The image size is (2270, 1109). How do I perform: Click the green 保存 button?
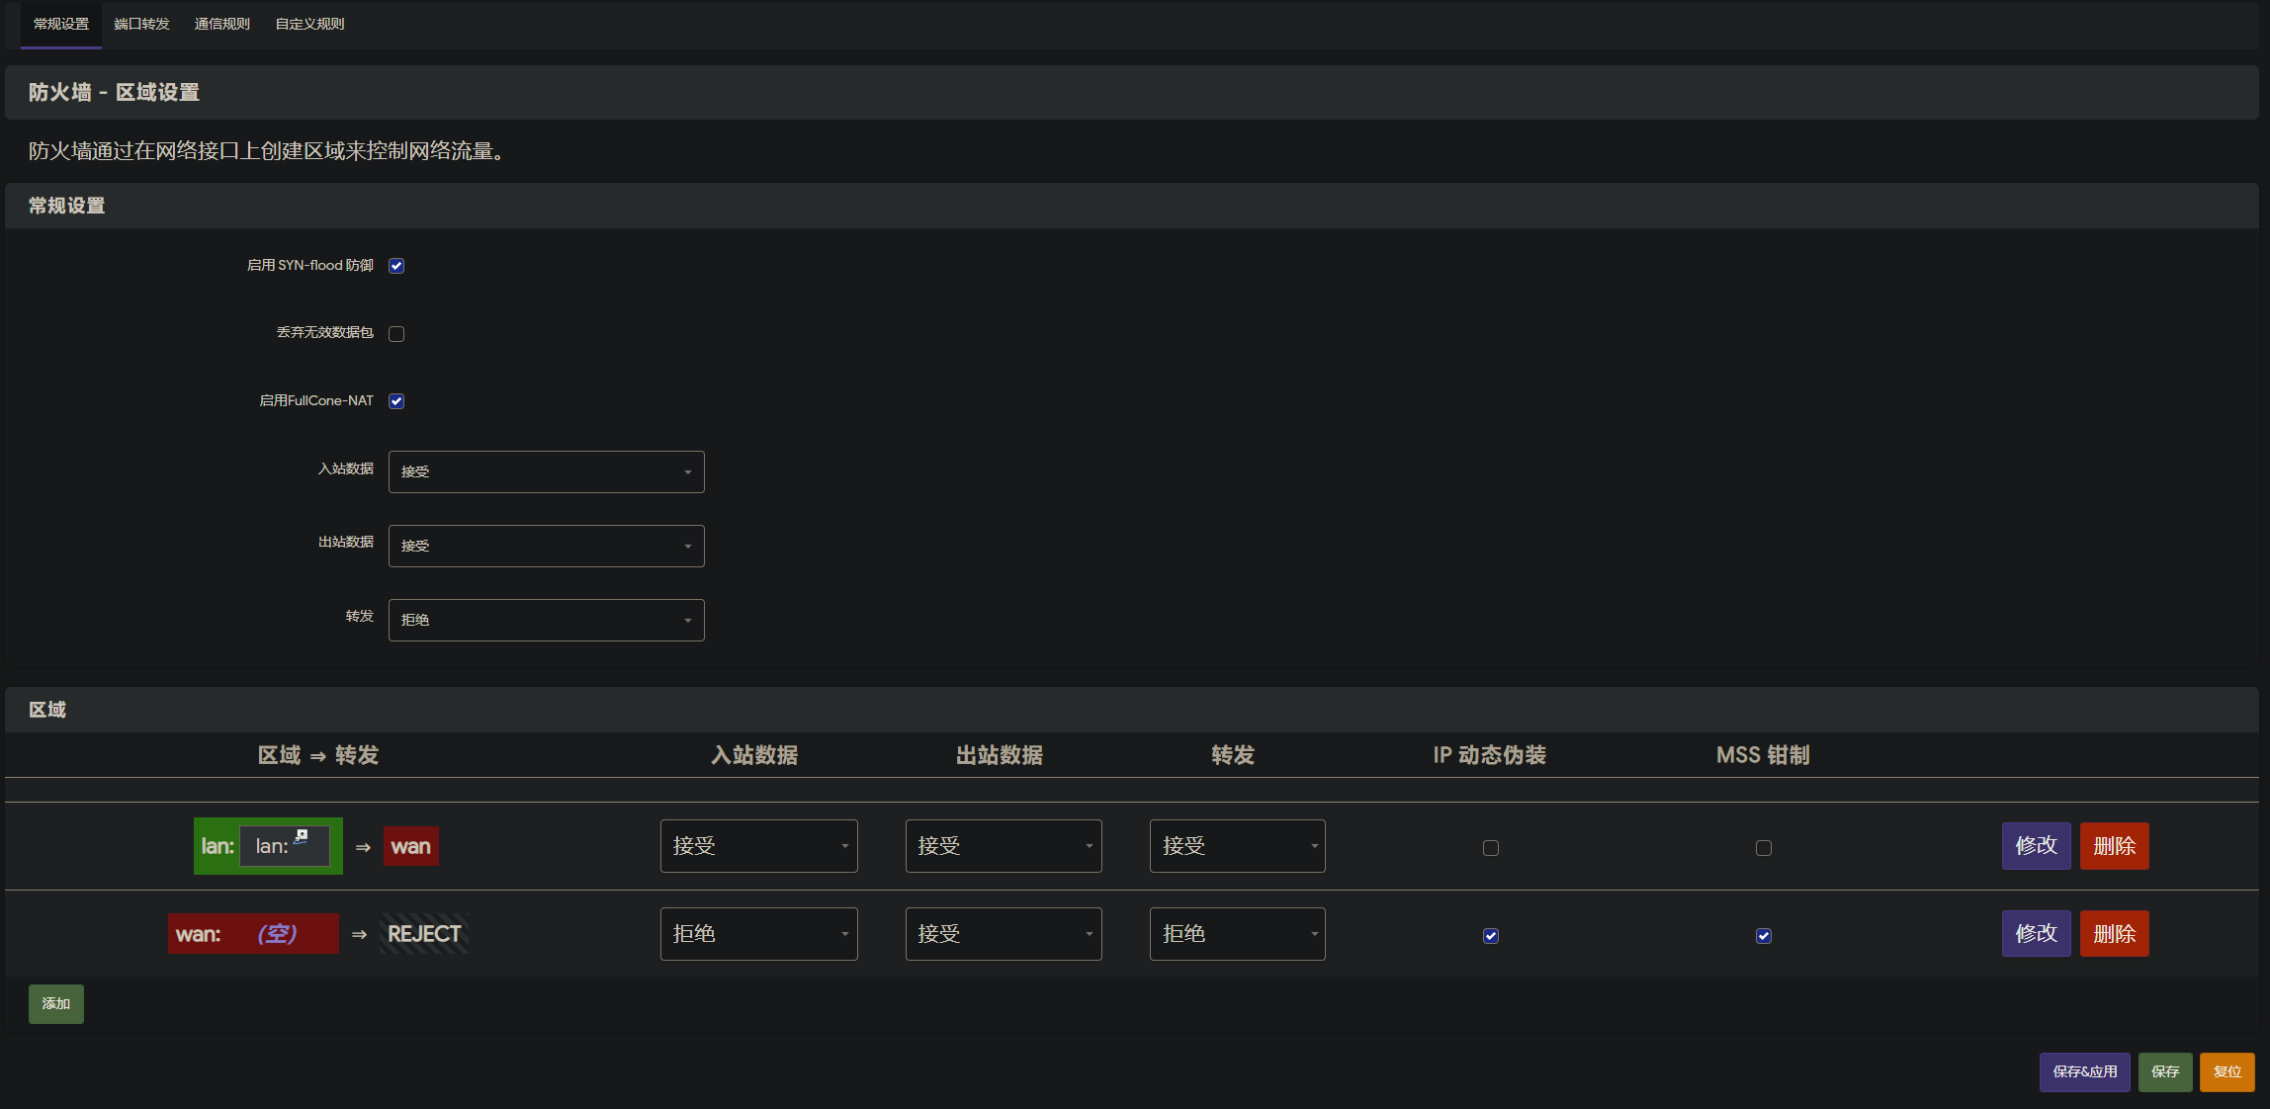pyautogui.click(x=2165, y=1072)
